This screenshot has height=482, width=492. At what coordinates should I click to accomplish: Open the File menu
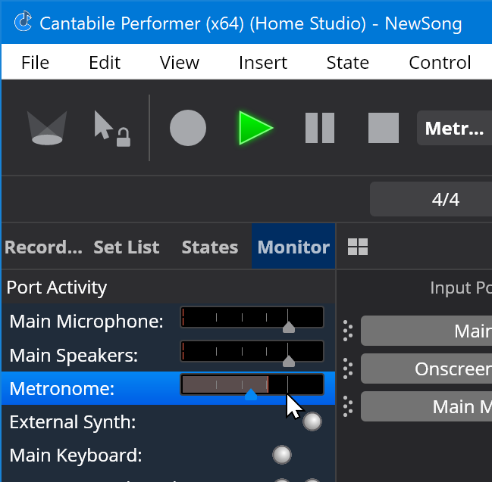pyautogui.click(x=35, y=62)
